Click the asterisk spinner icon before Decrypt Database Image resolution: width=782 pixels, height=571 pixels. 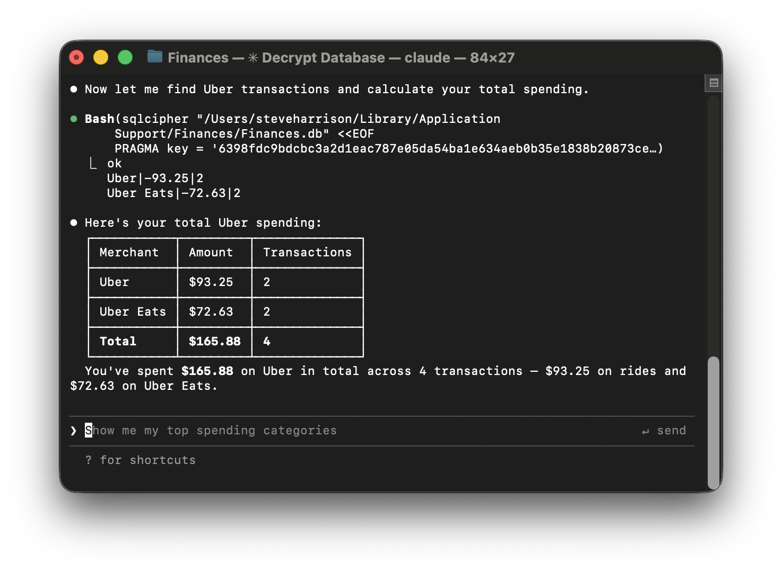pyautogui.click(x=253, y=58)
